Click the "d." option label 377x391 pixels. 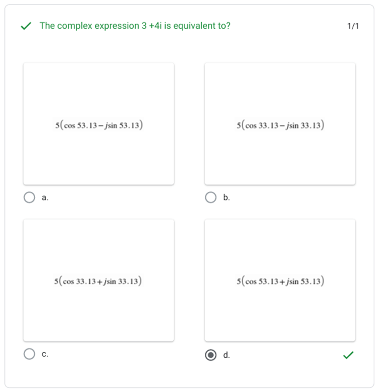(x=227, y=355)
